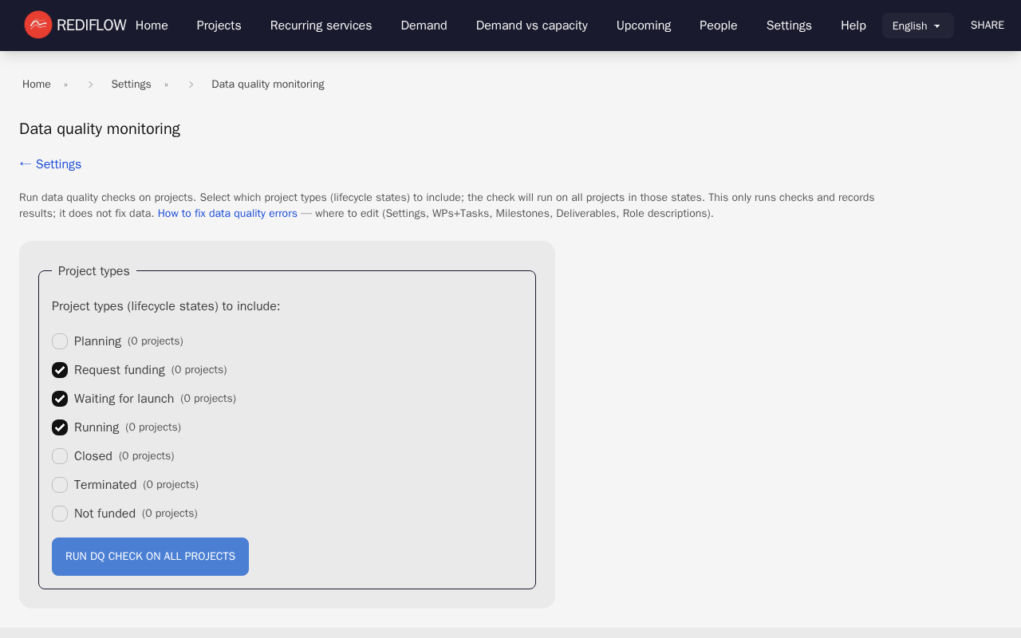Click the SHARE button in header

tap(987, 26)
